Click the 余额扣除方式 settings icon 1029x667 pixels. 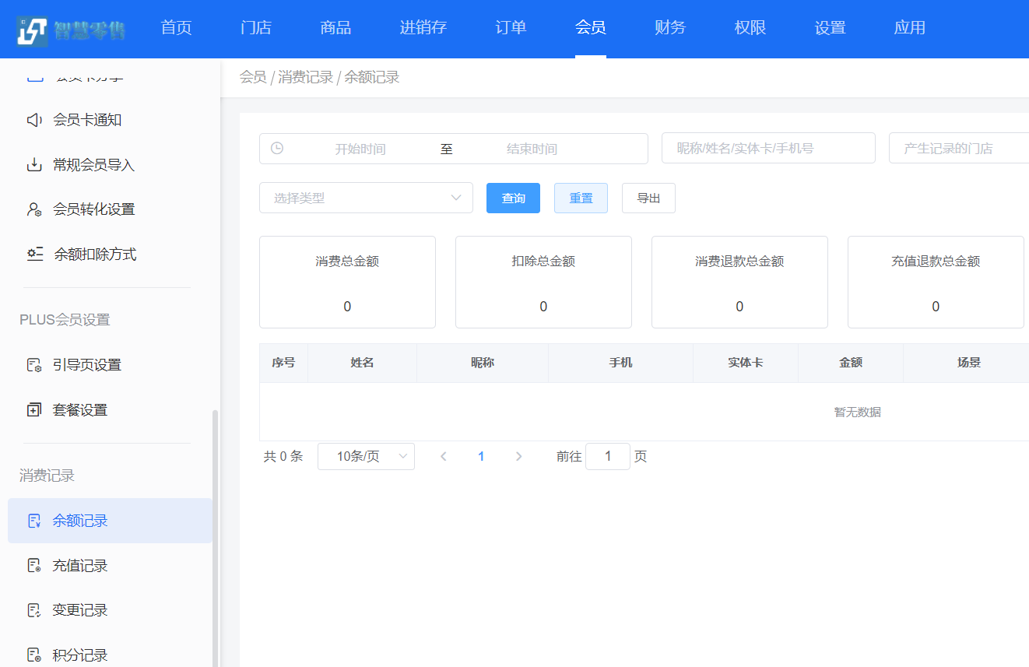34,255
